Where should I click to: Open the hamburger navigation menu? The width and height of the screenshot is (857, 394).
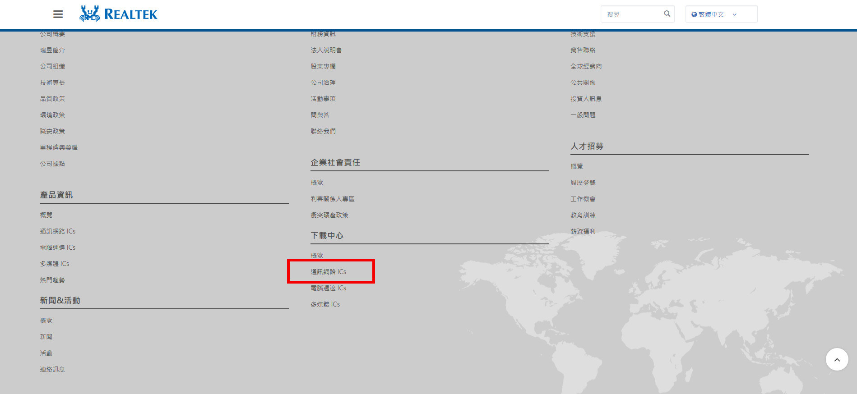(x=58, y=14)
